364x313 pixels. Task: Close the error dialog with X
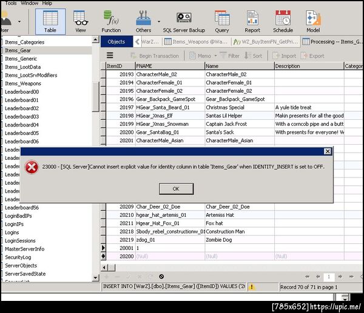pos(328,151)
